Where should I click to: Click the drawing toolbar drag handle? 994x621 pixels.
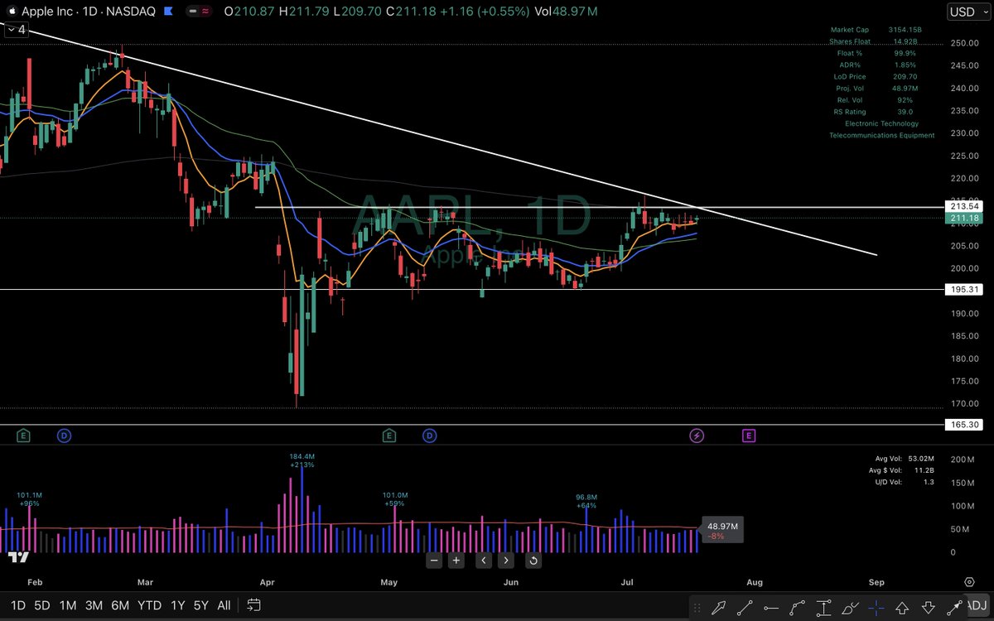tap(697, 606)
